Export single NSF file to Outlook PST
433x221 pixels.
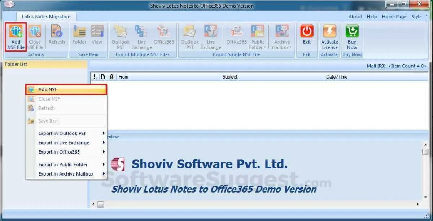pyautogui.click(x=190, y=37)
